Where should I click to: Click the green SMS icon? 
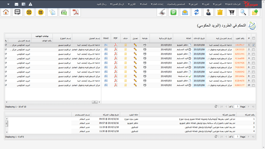[174, 12]
